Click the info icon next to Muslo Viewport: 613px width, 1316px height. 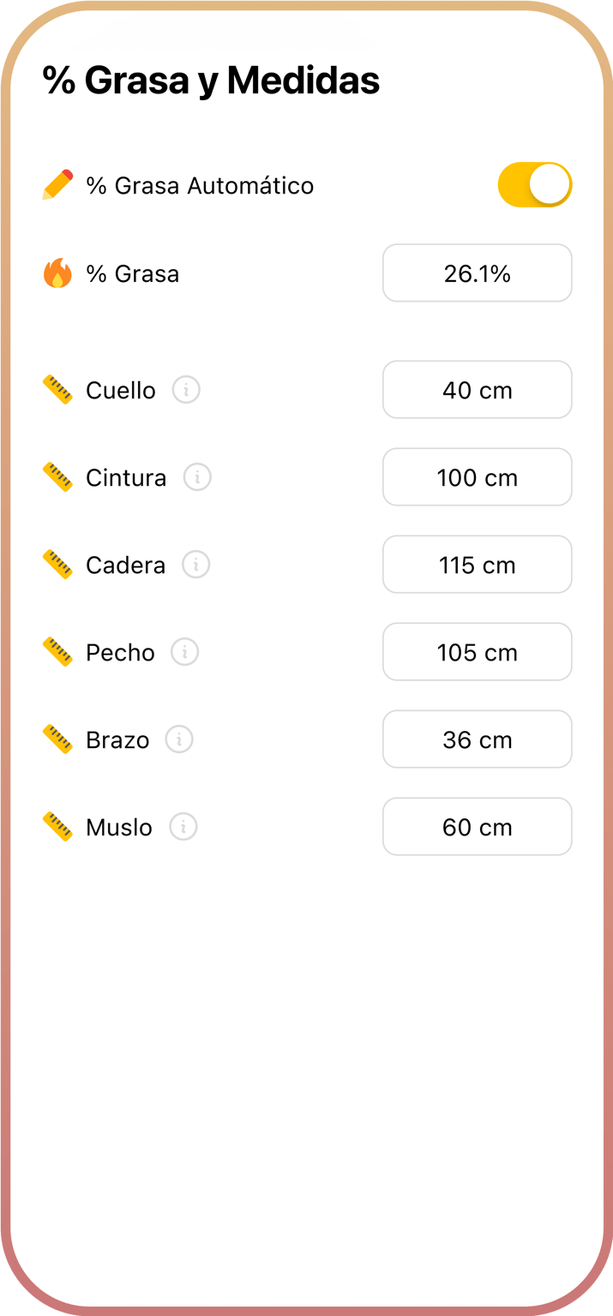coord(183,827)
